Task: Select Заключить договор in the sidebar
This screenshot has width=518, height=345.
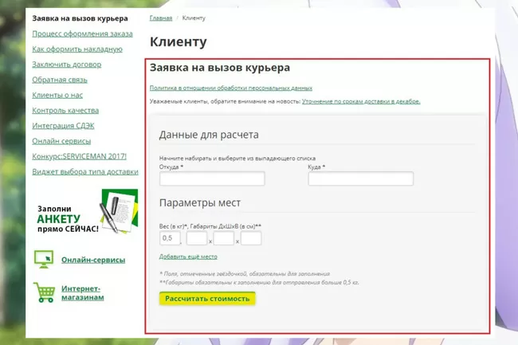Action: pyautogui.click(x=67, y=64)
